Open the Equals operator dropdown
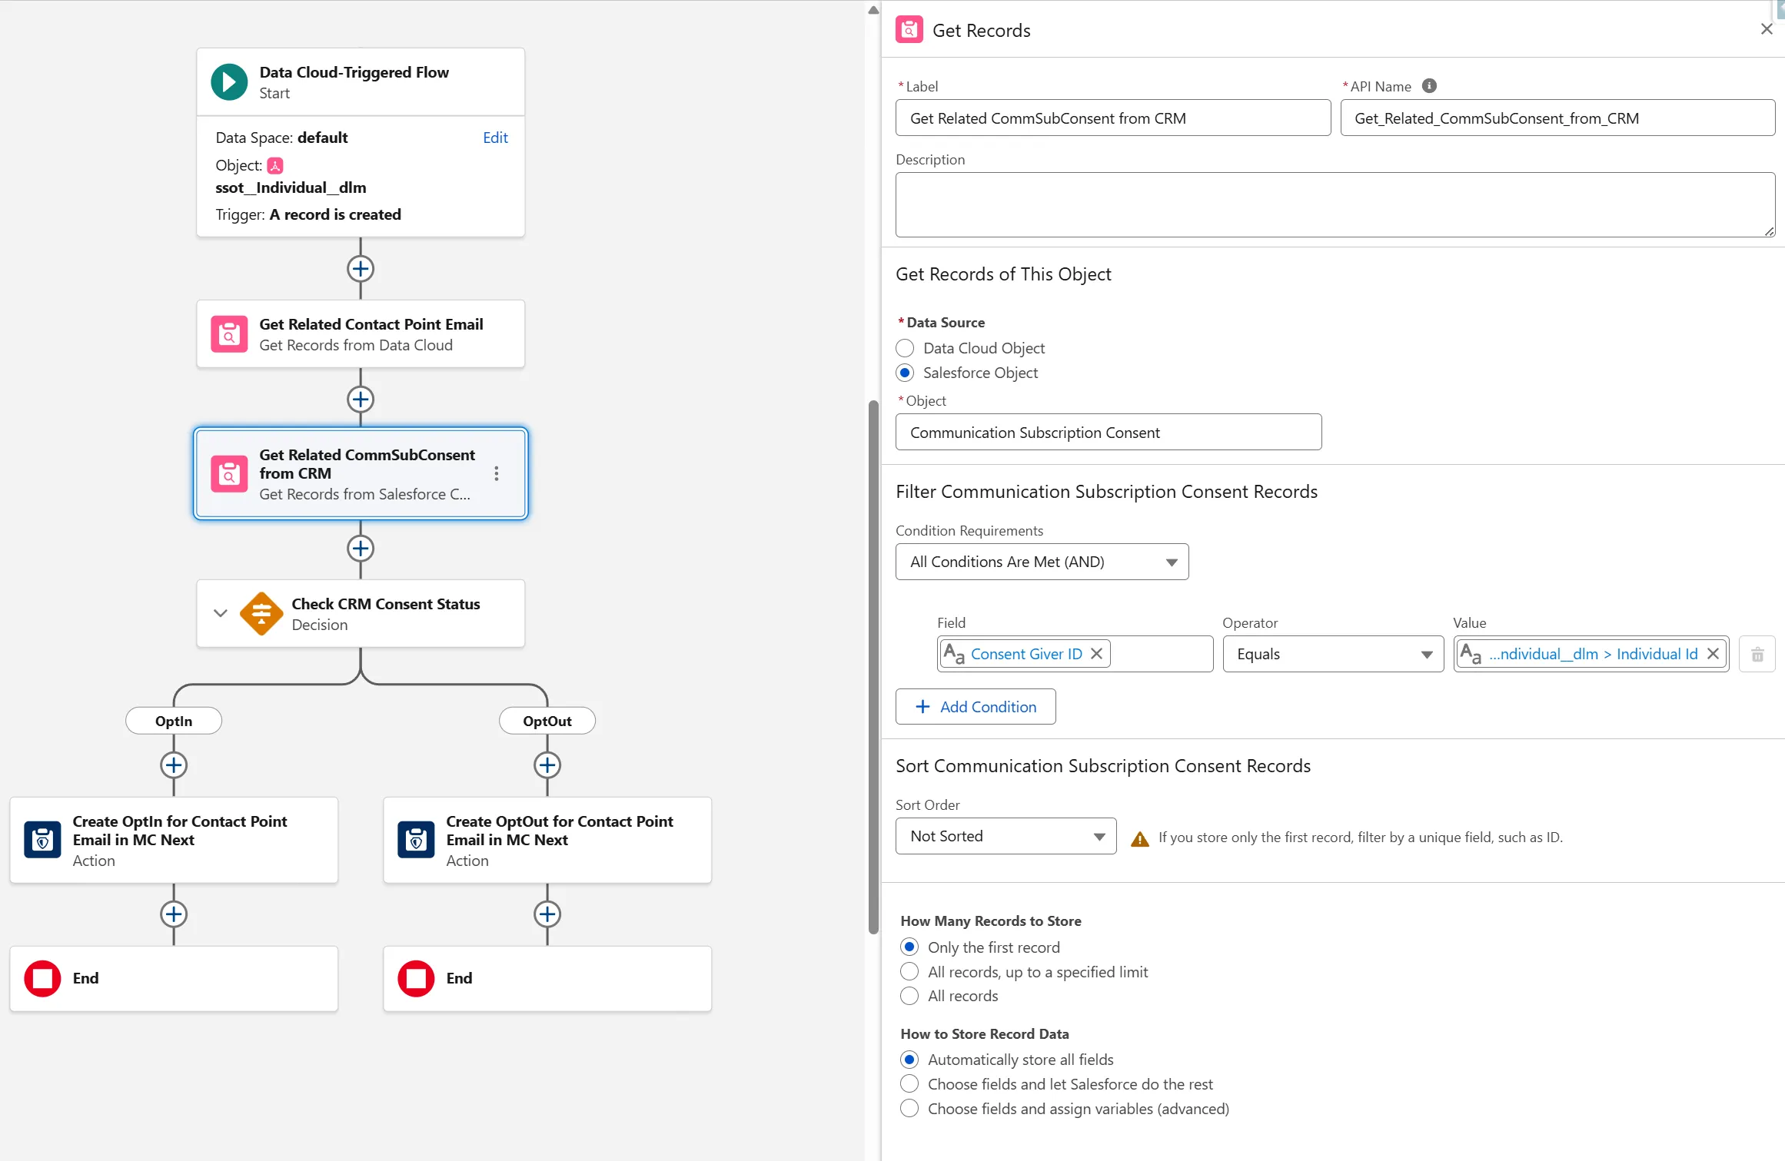The image size is (1785, 1161). 1333,654
